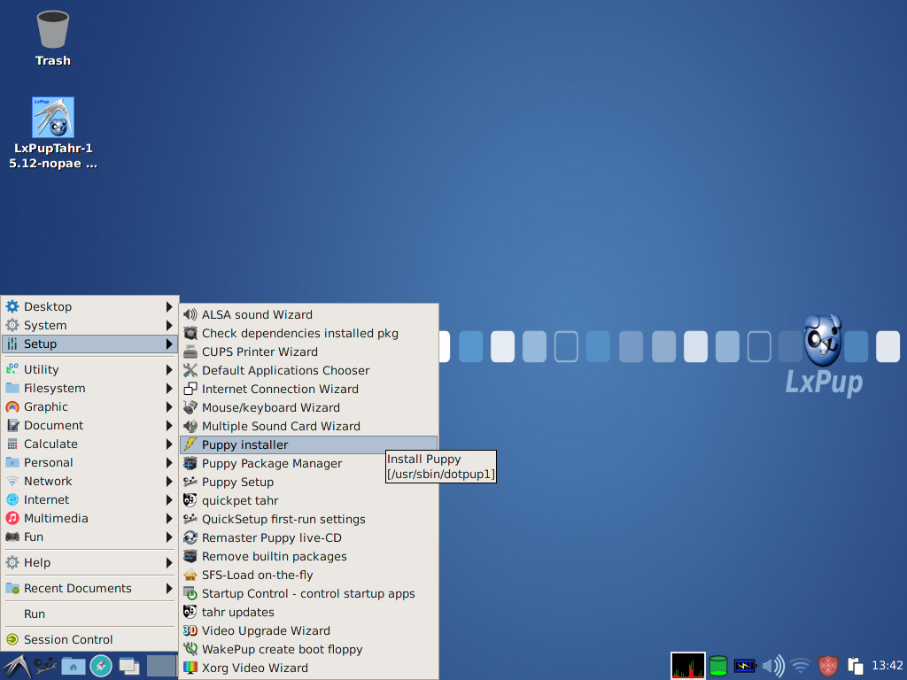
Task: Click the red firewall shield tray icon
Action: pyautogui.click(x=828, y=666)
